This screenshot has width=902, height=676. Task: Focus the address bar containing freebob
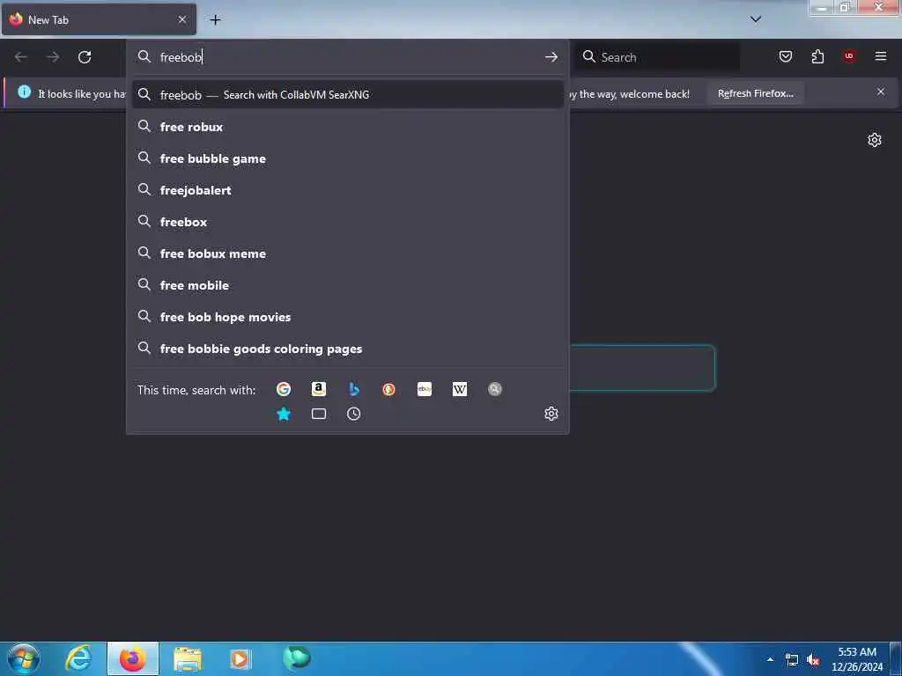pos(345,57)
